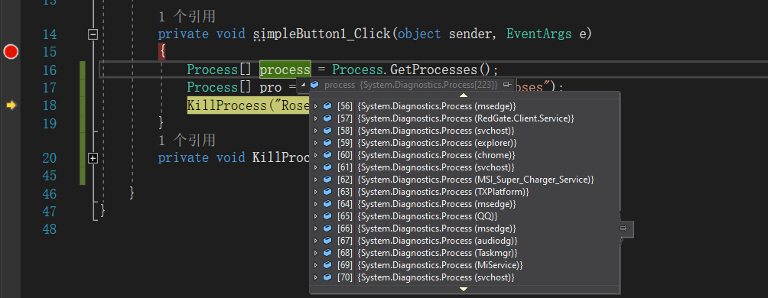
Task: Expand item [62] MSI_Super_Charger_Service
Action: (316, 180)
